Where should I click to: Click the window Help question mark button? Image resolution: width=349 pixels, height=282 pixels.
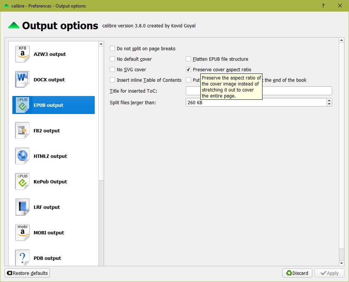coord(323,6)
